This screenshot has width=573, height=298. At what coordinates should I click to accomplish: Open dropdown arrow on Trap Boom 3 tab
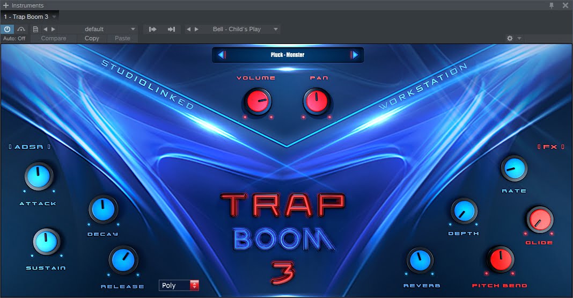[54, 17]
